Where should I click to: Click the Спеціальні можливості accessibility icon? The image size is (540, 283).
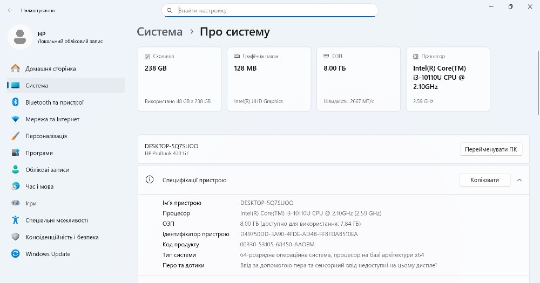pos(16,220)
